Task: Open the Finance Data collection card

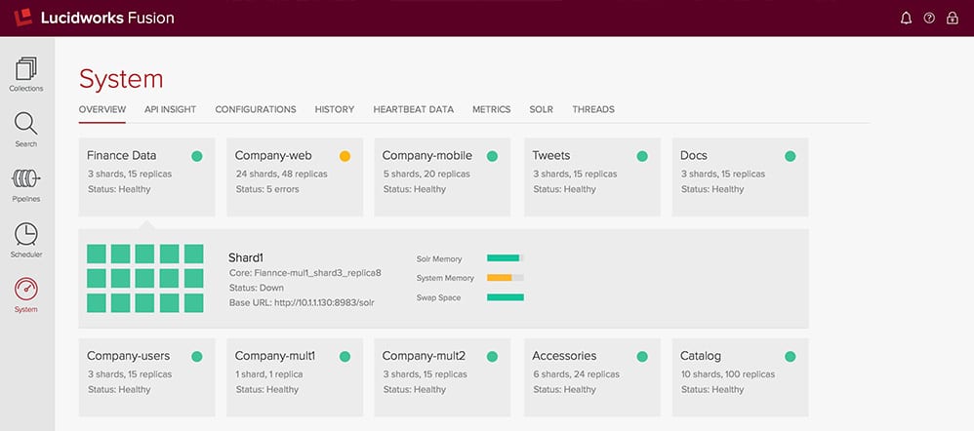Action: pyautogui.click(x=146, y=177)
